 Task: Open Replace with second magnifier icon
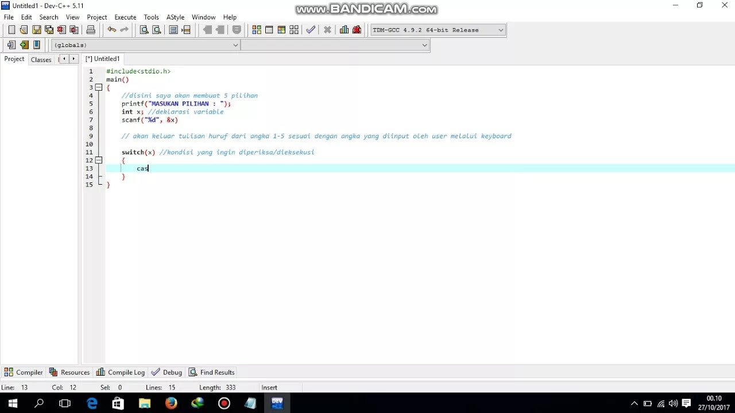click(156, 30)
